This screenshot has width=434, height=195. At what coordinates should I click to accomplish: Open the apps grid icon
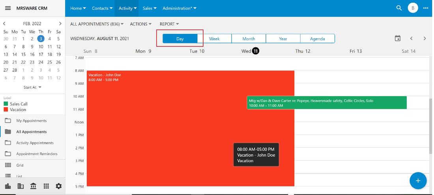click(46, 186)
